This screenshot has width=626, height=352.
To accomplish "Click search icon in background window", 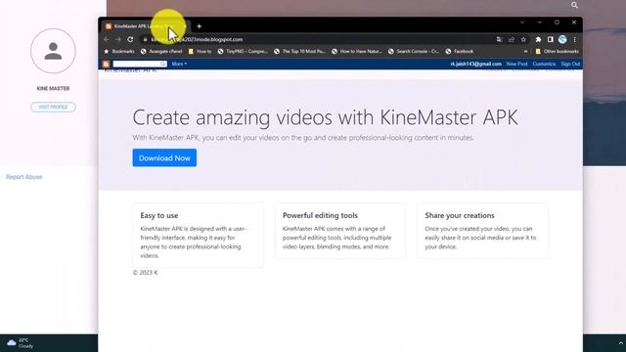I will [x=574, y=5].
